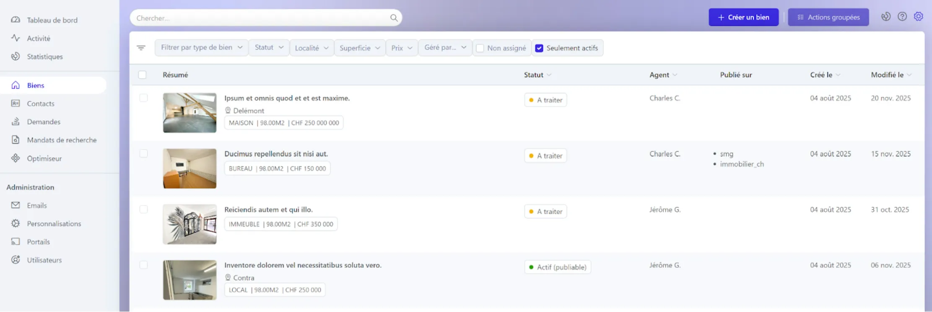This screenshot has width=932, height=312.
Task: Click Résumé column header
Action: coord(175,75)
